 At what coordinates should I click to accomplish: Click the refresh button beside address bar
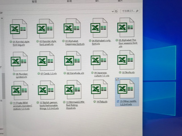[116, 11]
